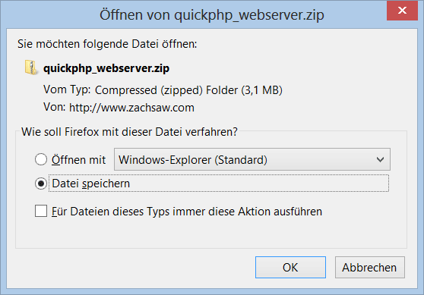Click the "Öffnen von quickphp_webserver.zip" title bar
The width and height of the screenshot is (424, 295).
pyautogui.click(x=212, y=14)
